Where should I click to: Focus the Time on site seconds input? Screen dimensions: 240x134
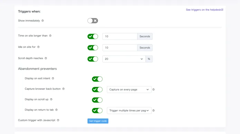point(120,36)
